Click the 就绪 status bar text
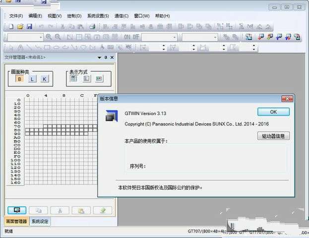309x238 pixels. [8, 231]
